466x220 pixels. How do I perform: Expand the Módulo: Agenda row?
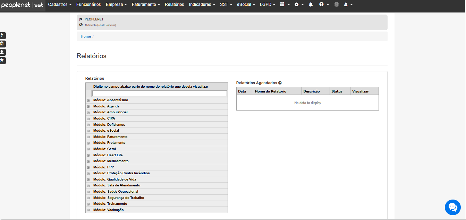(x=88, y=106)
